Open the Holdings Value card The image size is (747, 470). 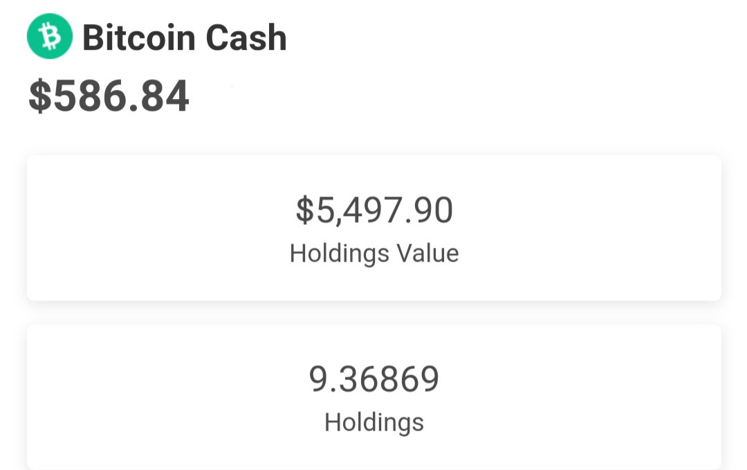(x=374, y=228)
